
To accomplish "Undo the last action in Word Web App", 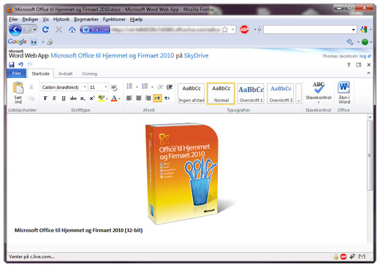I will pos(20,64).
